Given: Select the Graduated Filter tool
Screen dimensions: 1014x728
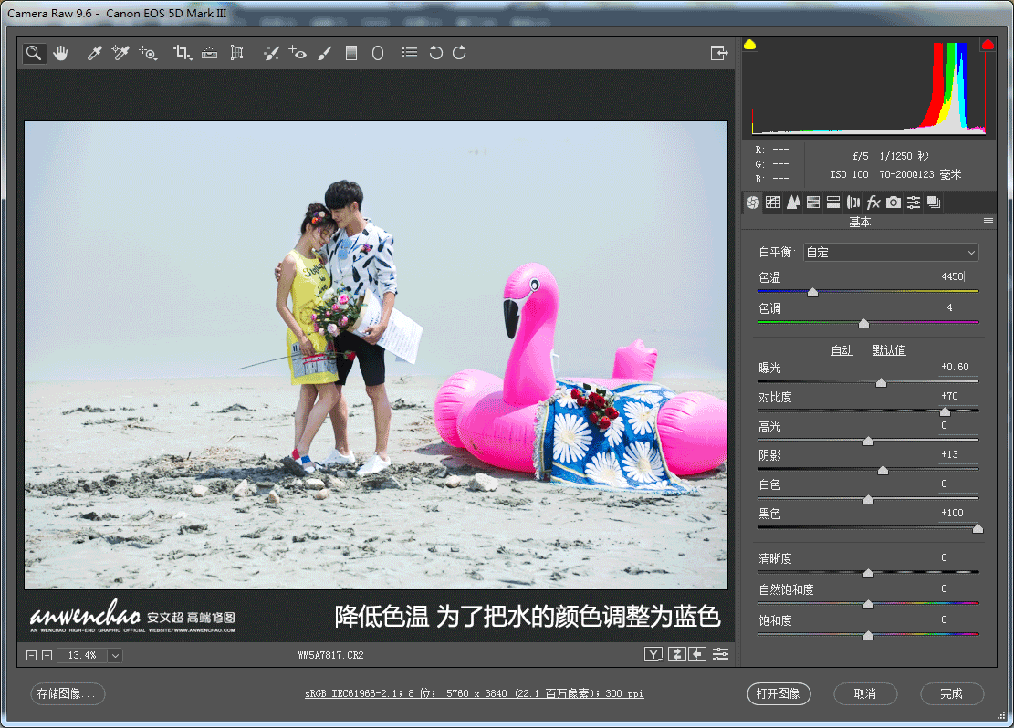Looking at the screenshot, I should tap(351, 53).
